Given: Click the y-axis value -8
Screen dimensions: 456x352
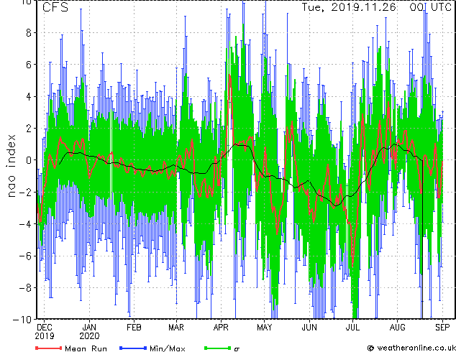Looking at the screenshot, I should click(25, 288).
